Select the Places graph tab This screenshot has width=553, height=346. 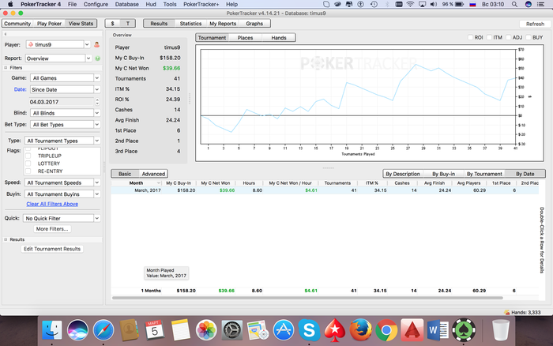click(245, 38)
